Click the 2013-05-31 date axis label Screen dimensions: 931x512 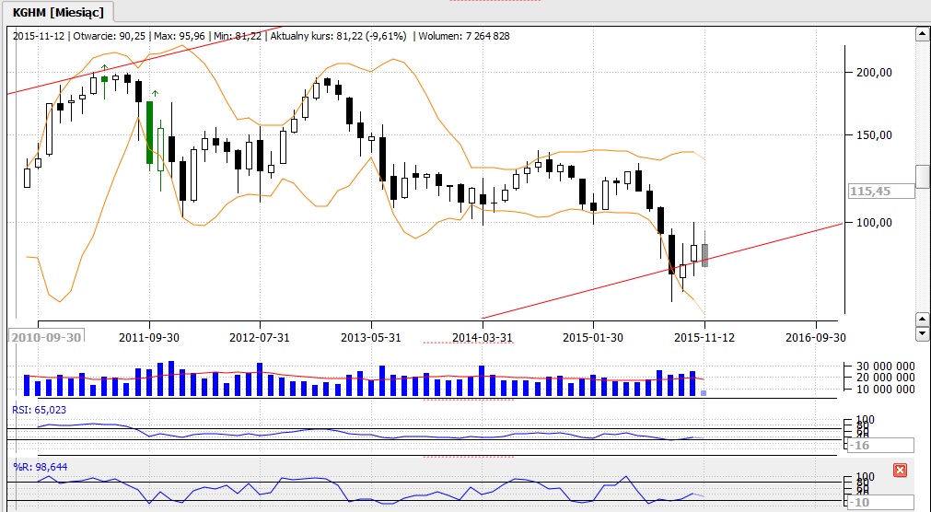click(x=371, y=337)
